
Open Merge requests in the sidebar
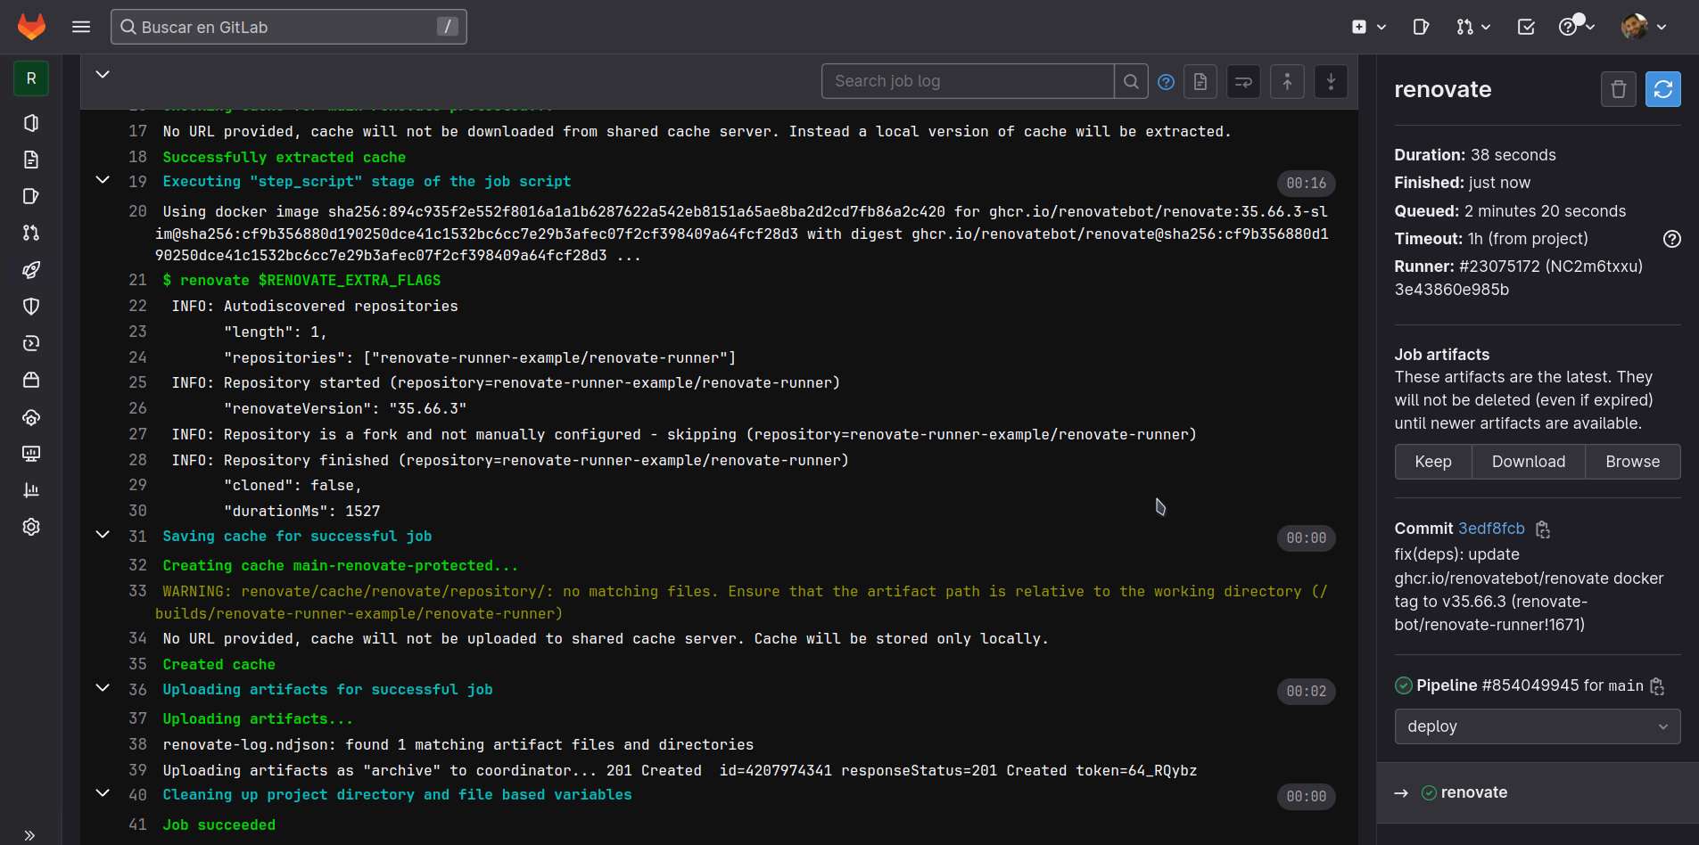point(31,233)
